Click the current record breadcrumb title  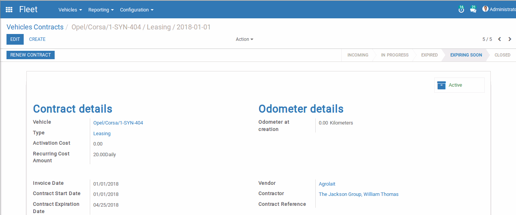point(141,27)
